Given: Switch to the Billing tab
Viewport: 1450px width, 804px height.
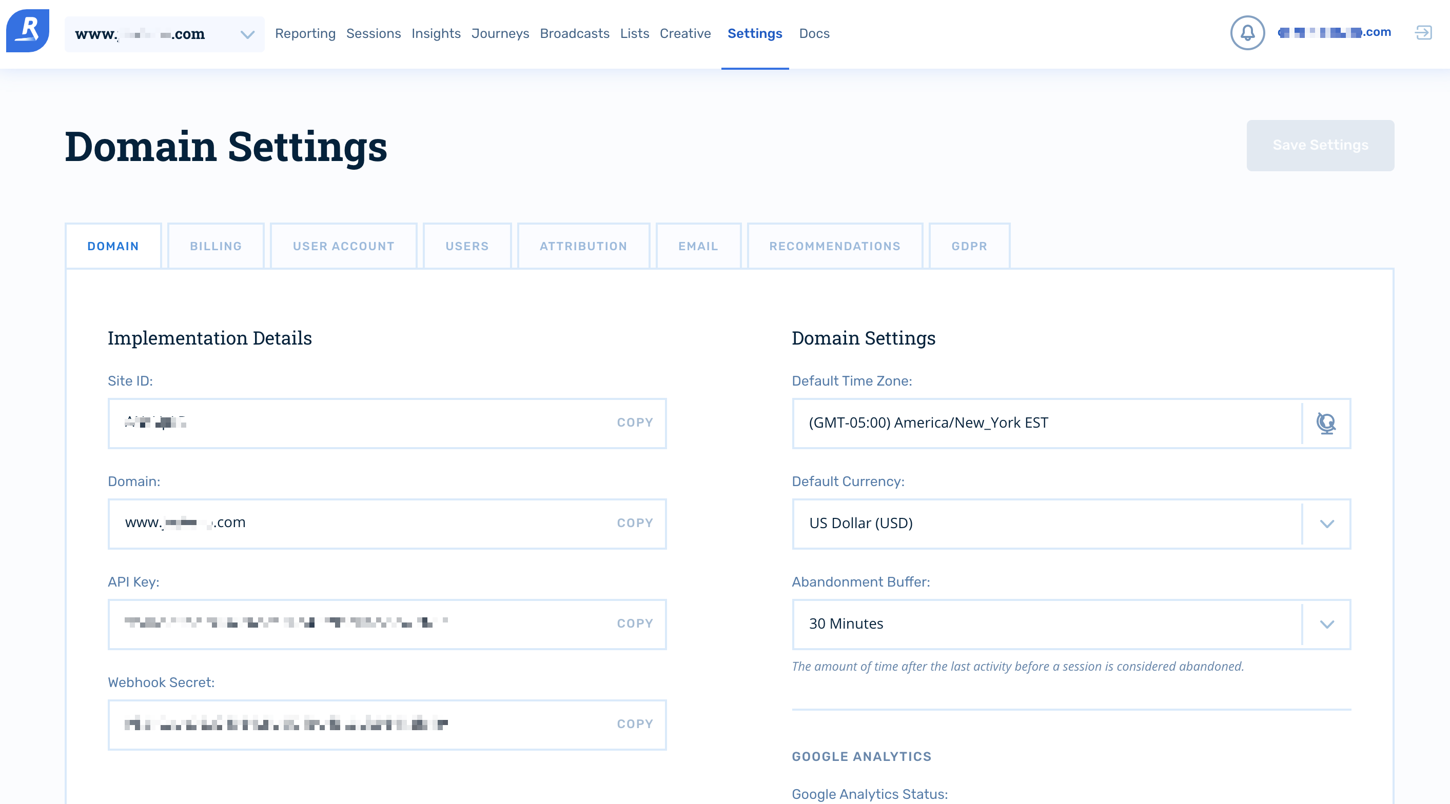Looking at the screenshot, I should [x=215, y=247].
